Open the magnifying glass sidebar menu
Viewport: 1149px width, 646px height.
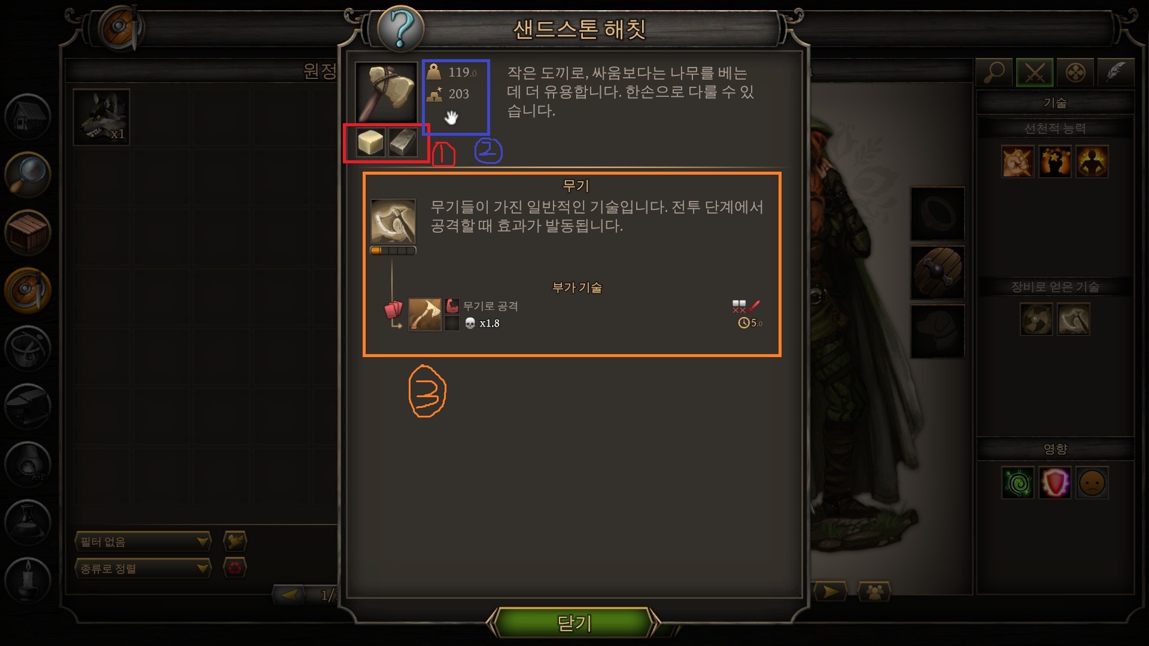(28, 174)
